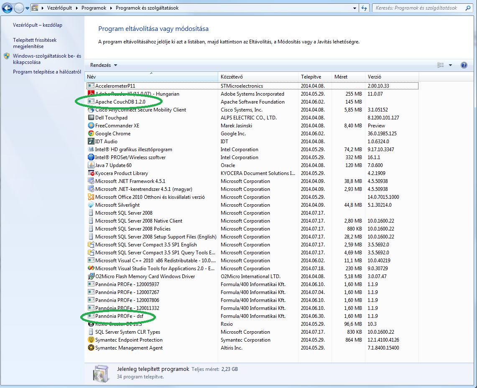Select Microsoft SQL Server 2008 Setup Support Files
Screen dimensions: 477x388
[253, 236]
